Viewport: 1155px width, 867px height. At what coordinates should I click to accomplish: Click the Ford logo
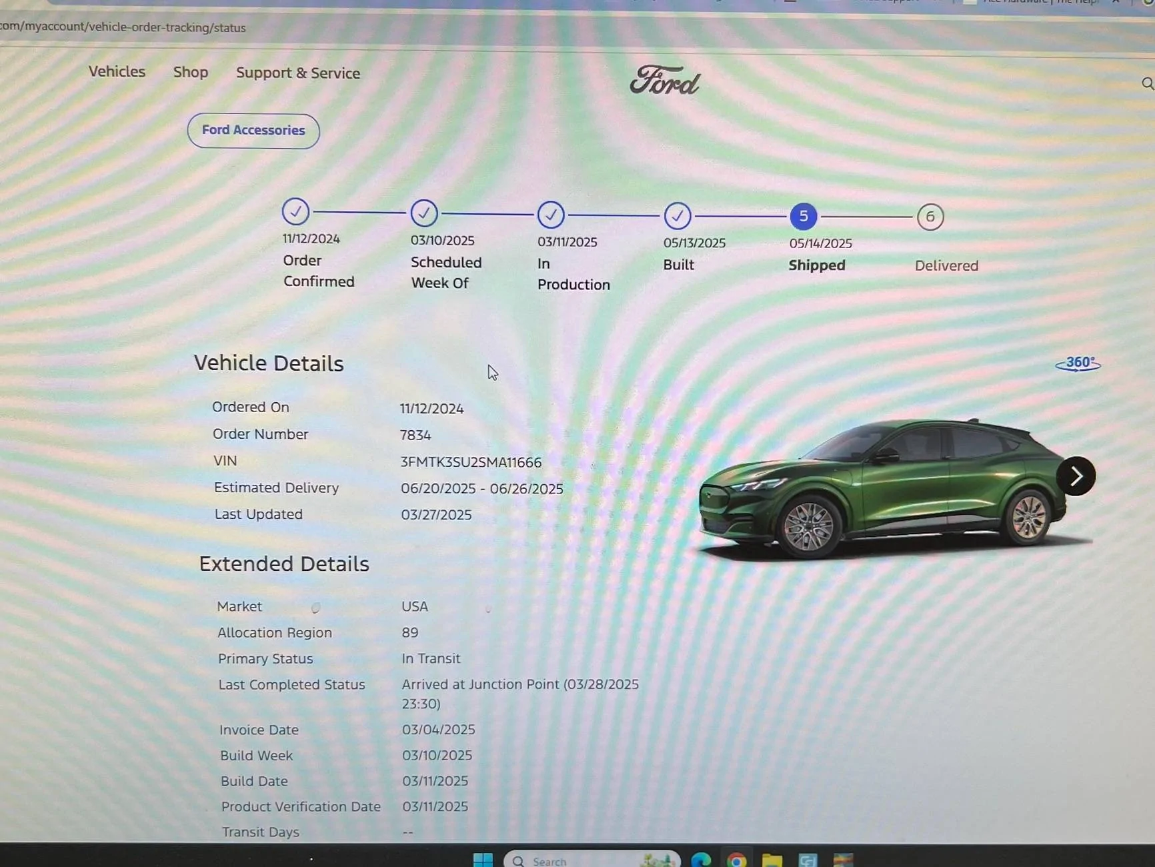pos(665,81)
